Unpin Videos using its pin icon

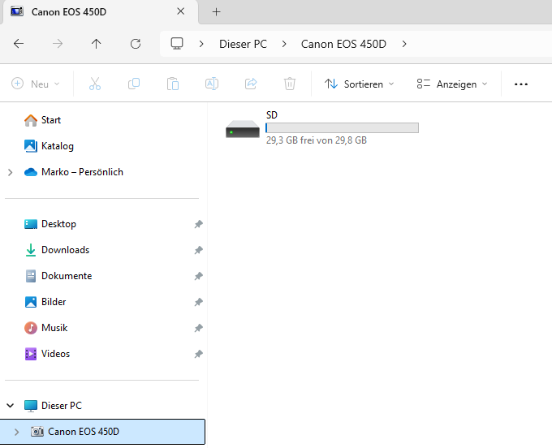(x=199, y=354)
